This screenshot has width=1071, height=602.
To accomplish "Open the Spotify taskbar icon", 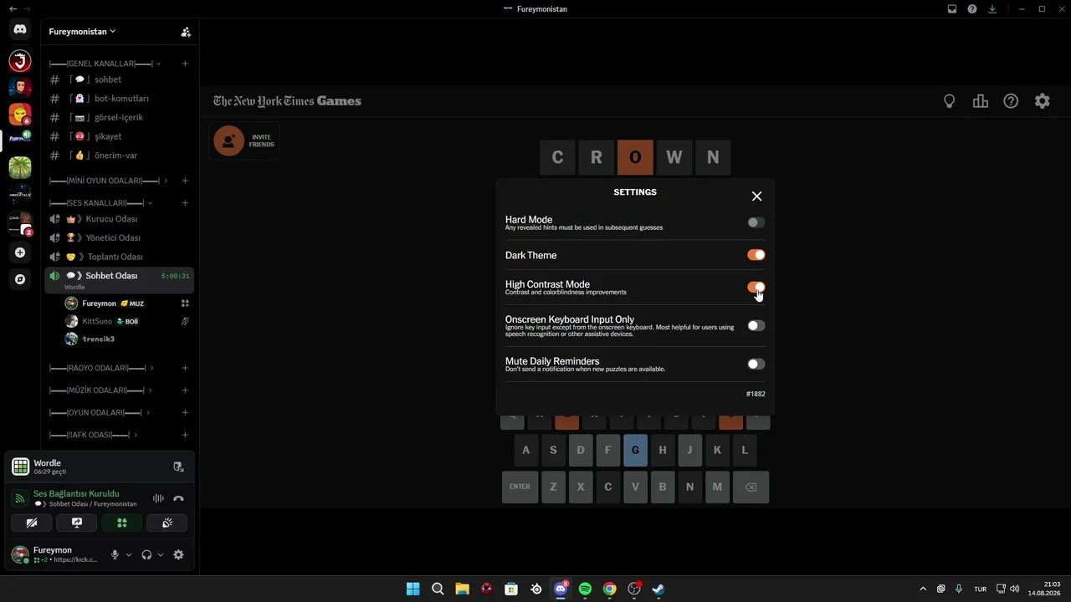I will (585, 589).
